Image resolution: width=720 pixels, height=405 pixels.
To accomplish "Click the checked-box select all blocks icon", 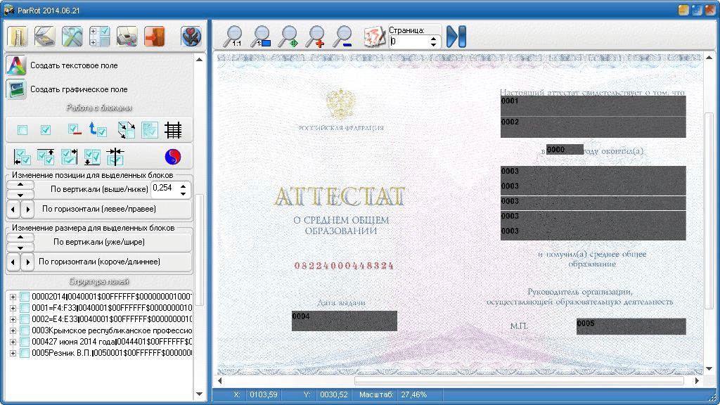I will (46, 130).
